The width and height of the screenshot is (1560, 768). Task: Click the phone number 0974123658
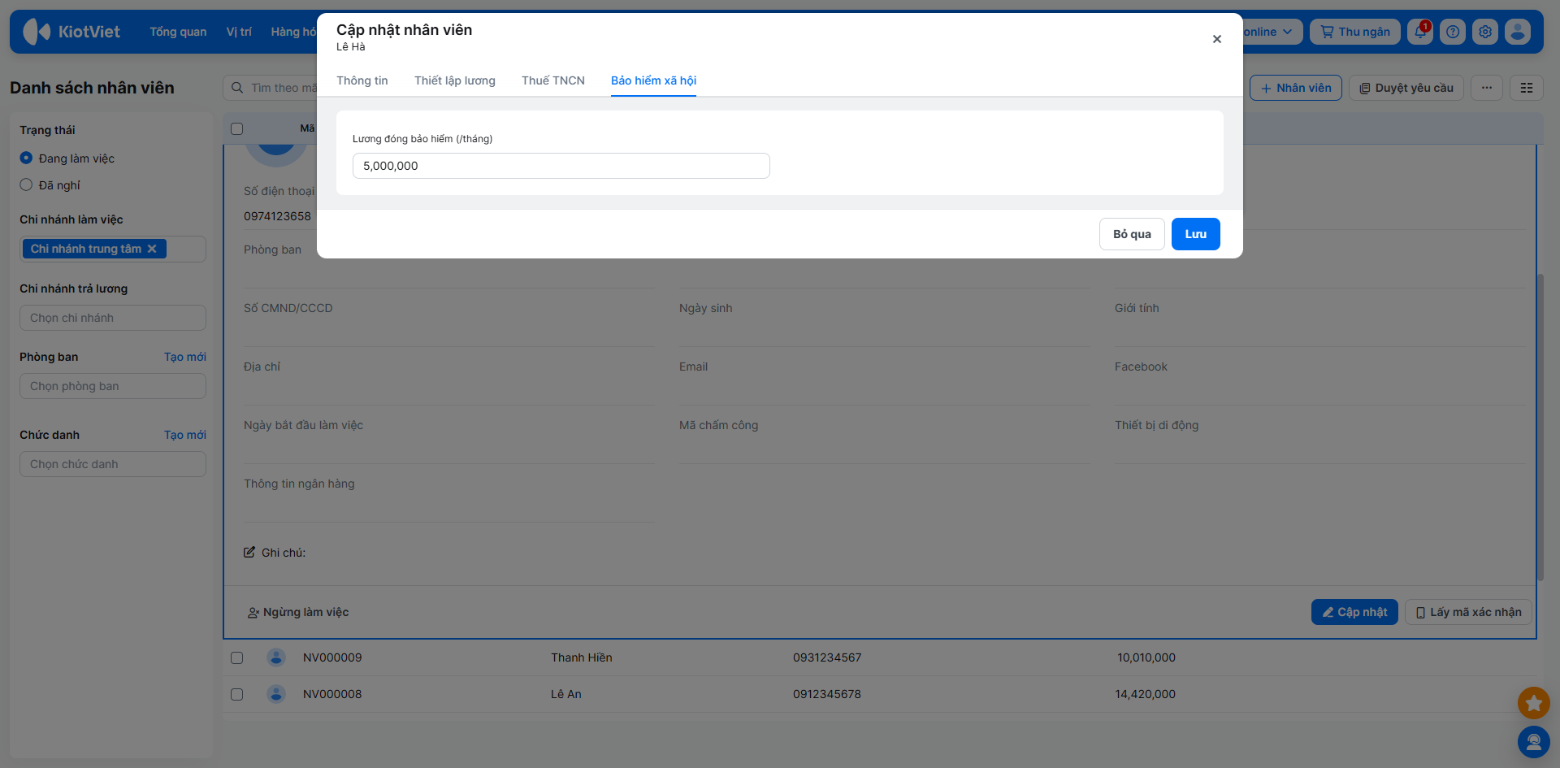pyautogui.click(x=277, y=216)
